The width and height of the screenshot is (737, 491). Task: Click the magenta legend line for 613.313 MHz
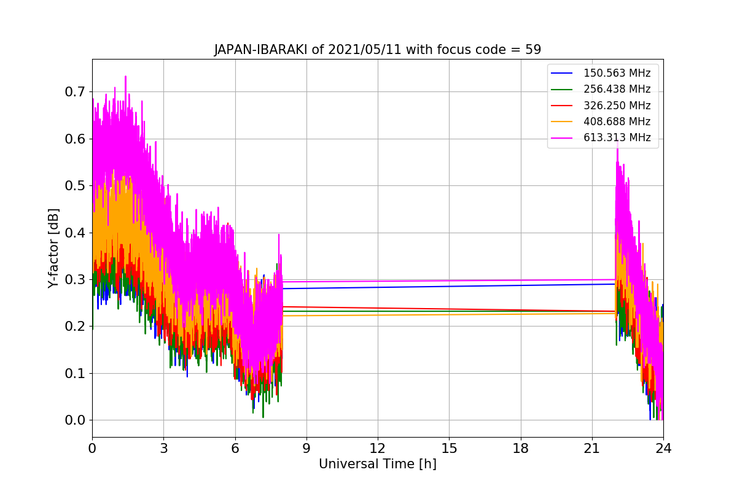(562, 137)
